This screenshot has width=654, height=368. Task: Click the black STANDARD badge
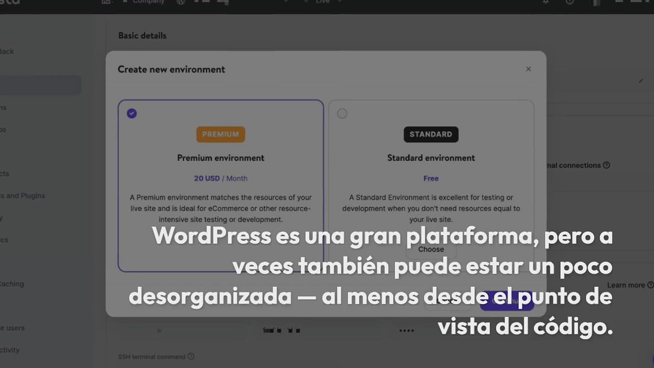[431, 134]
